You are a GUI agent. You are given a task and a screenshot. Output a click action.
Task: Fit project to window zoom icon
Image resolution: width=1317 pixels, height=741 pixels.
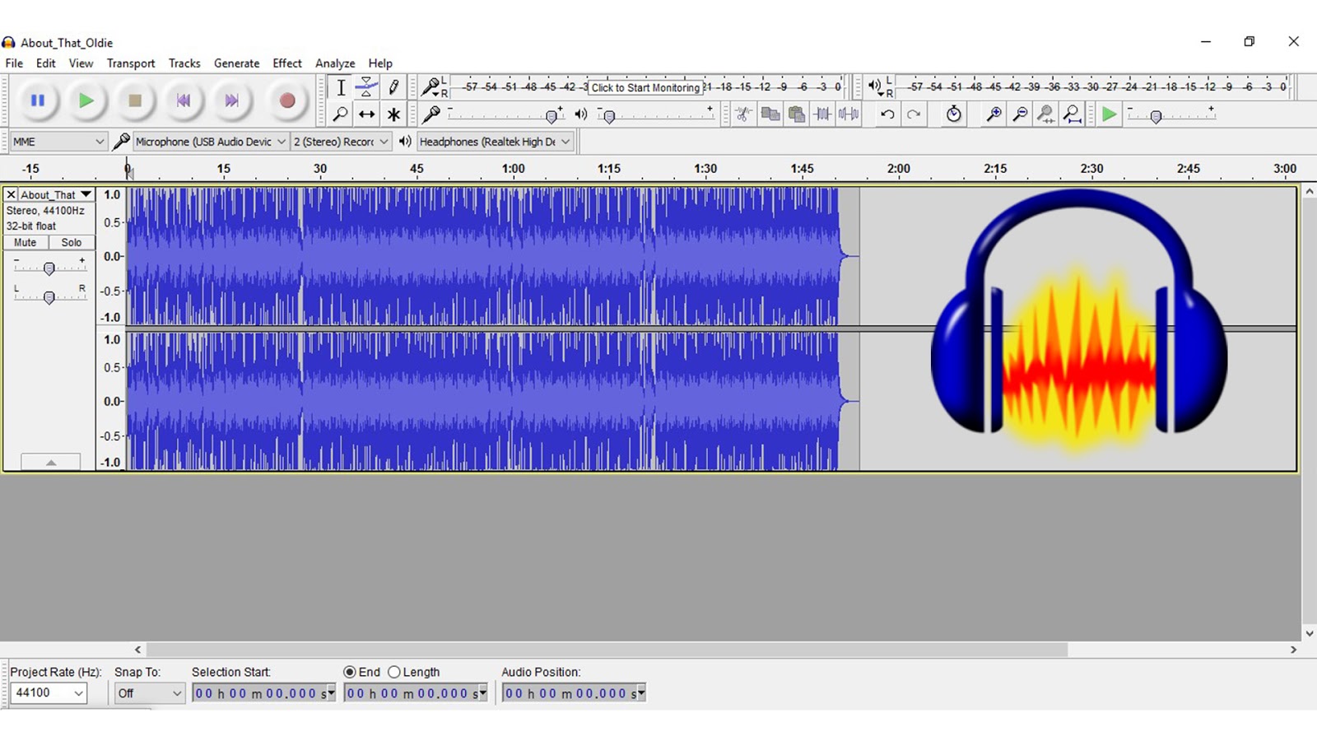[1073, 114]
